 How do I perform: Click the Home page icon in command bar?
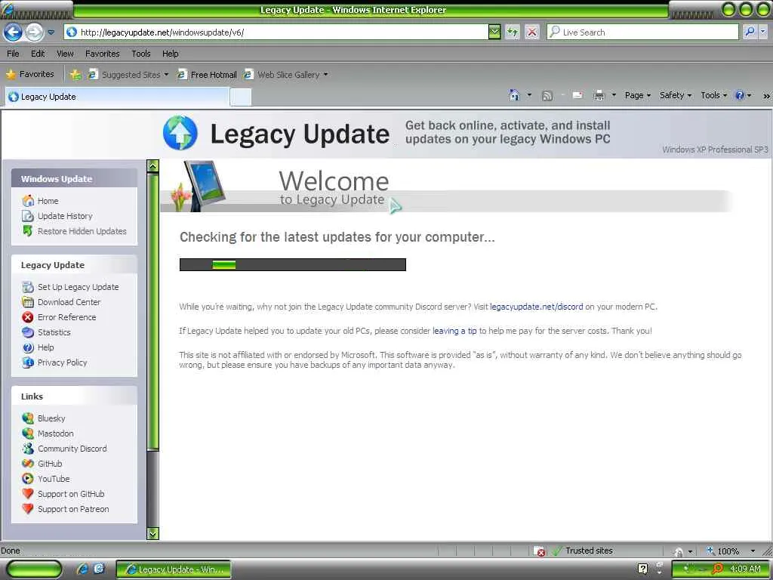pos(514,95)
